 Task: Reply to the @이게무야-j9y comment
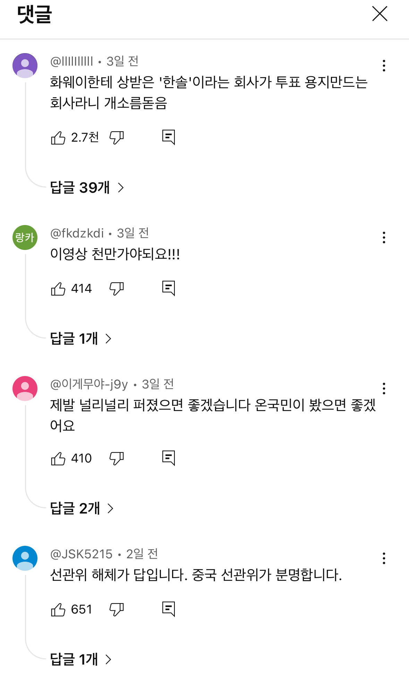coord(169,458)
